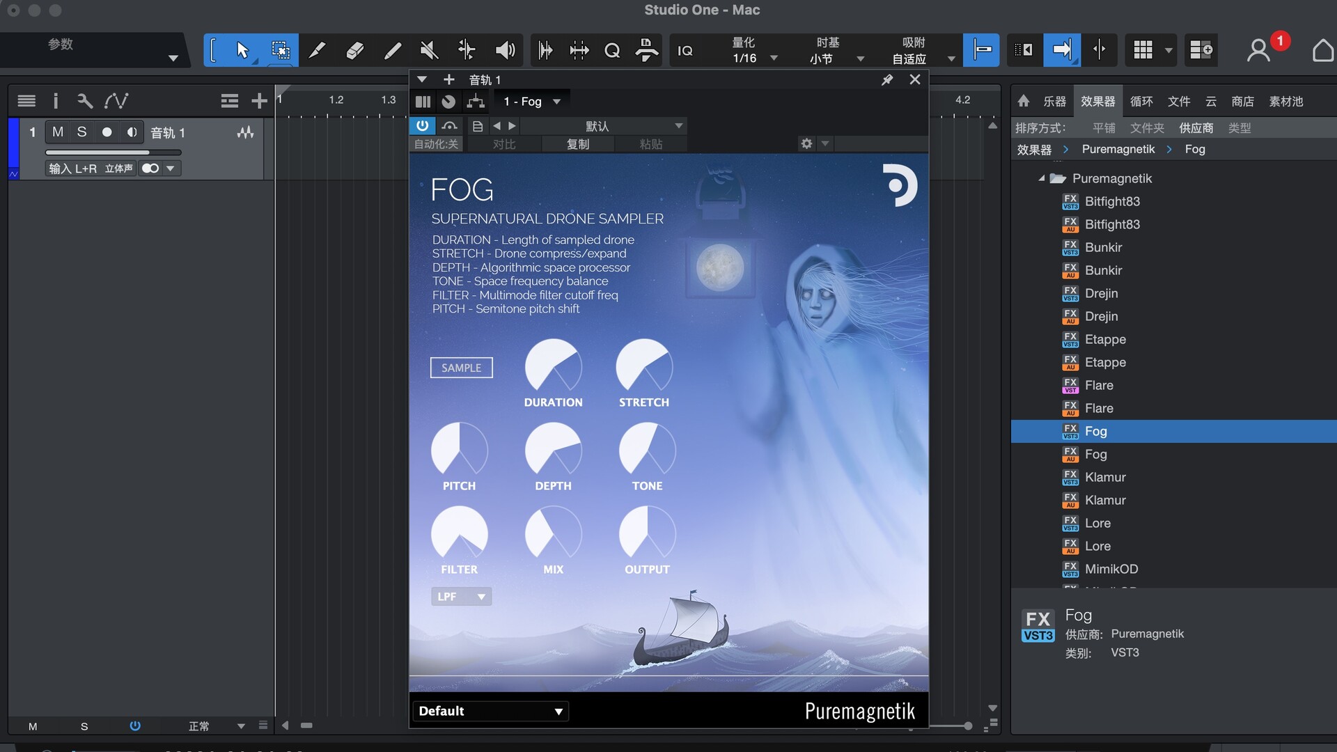This screenshot has width=1337, height=752.
Task: Pin the Fog plugin window
Action: (x=886, y=80)
